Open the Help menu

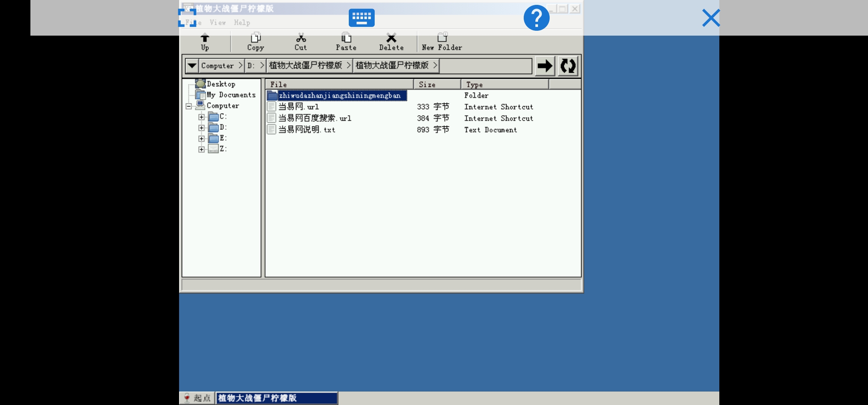point(242,22)
